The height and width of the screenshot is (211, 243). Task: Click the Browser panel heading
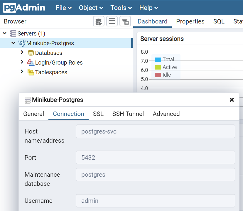[15, 21]
